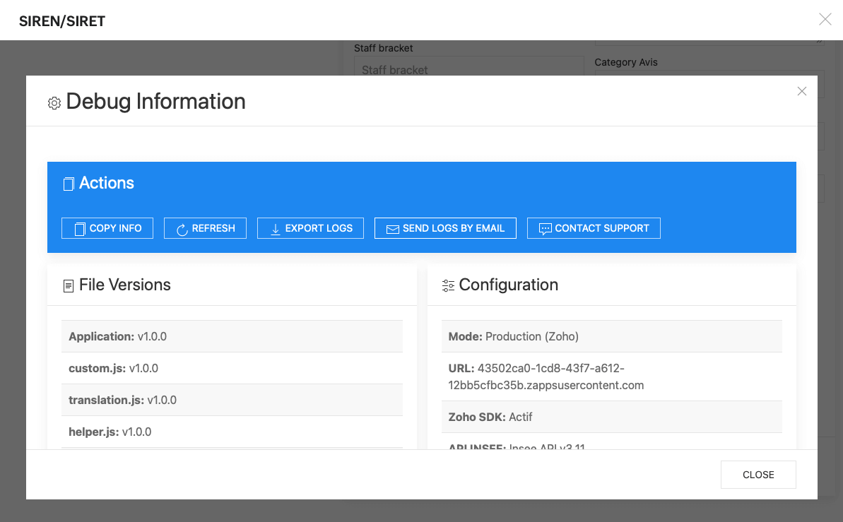This screenshot has height=522, width=843.
Task: Click the document icon beside File Versions
Action: coord(69,285)
